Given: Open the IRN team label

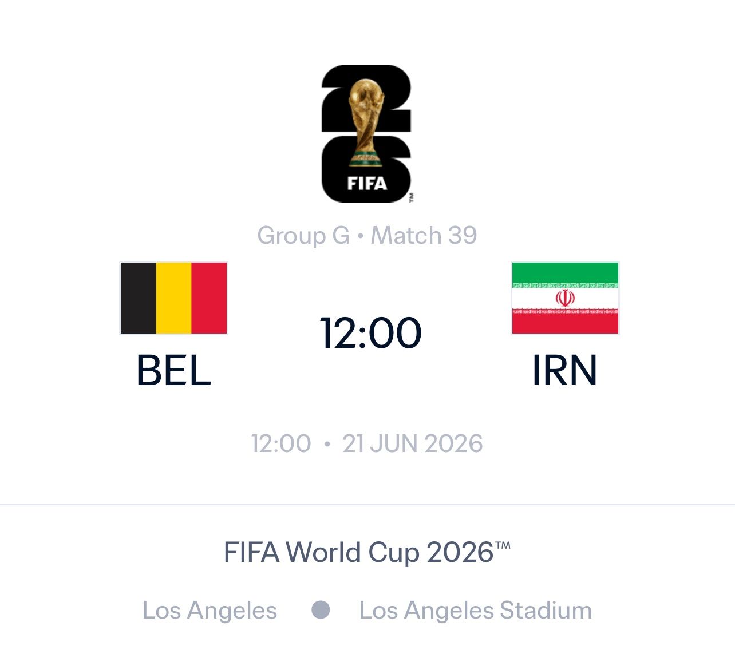Looking at the screenshot, I should (565, 371).
